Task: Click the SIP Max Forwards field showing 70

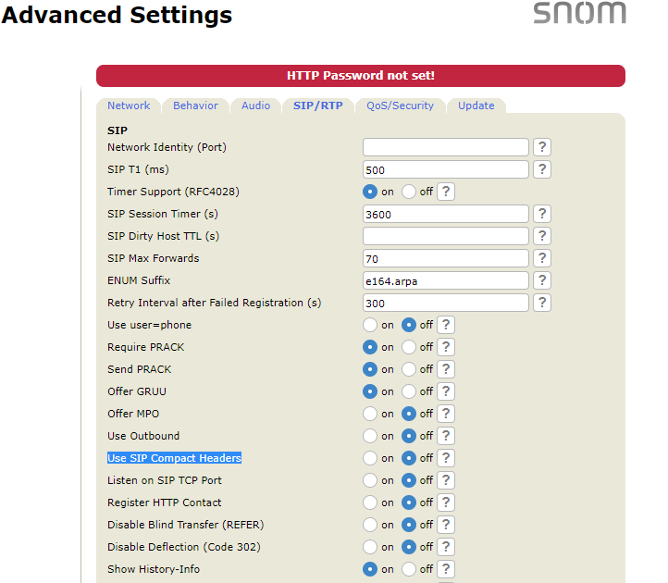Action: (446, 258)
